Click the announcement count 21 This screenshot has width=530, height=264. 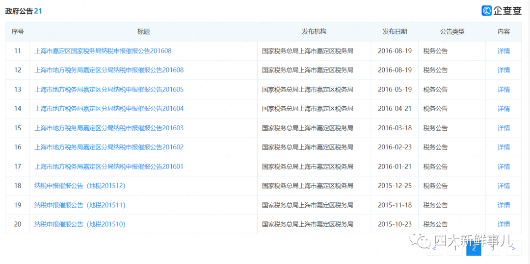click(x=38, y=11)
